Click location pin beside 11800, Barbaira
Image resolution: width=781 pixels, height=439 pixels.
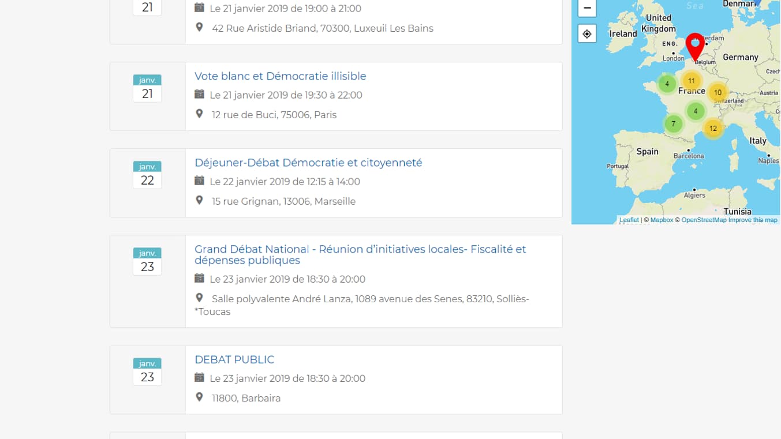click(200, 397)
